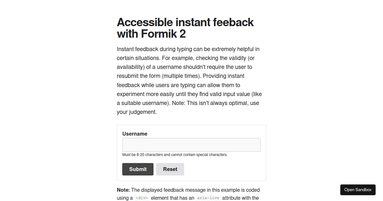
Task: Select the aria-live inline code snippet
Action: click(x=208, y=198)
